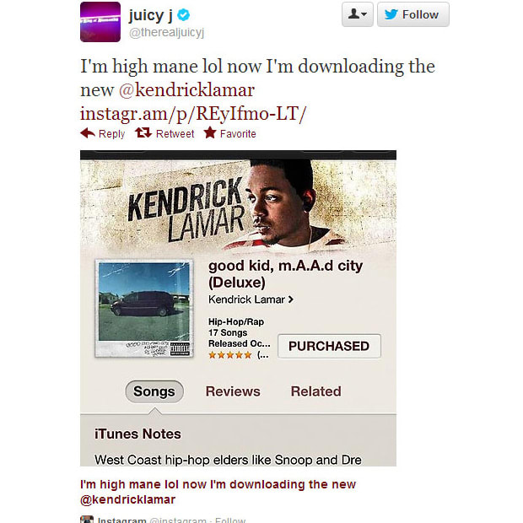
Task: Click the Favorite star icon
Action: 210,132
